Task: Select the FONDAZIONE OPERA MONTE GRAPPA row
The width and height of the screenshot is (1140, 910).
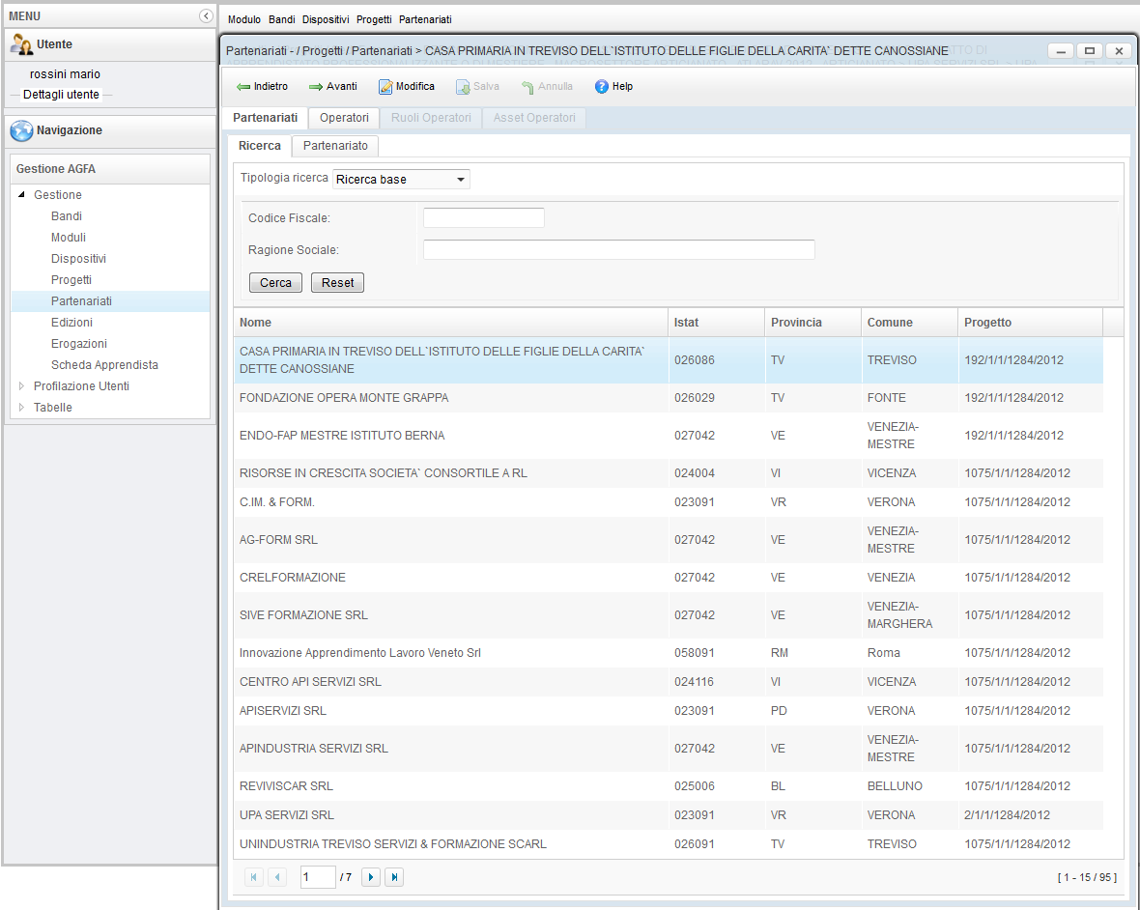Action: tap(344, 398)
